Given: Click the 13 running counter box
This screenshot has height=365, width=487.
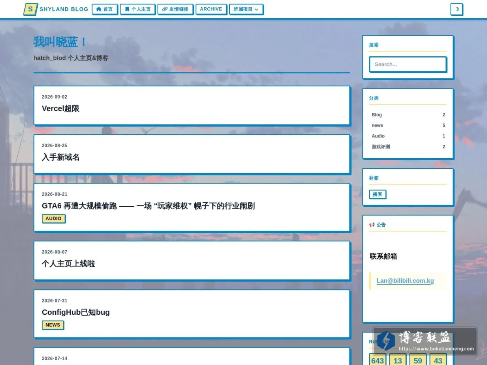Looking at the screenshot, I should point(398,360).
